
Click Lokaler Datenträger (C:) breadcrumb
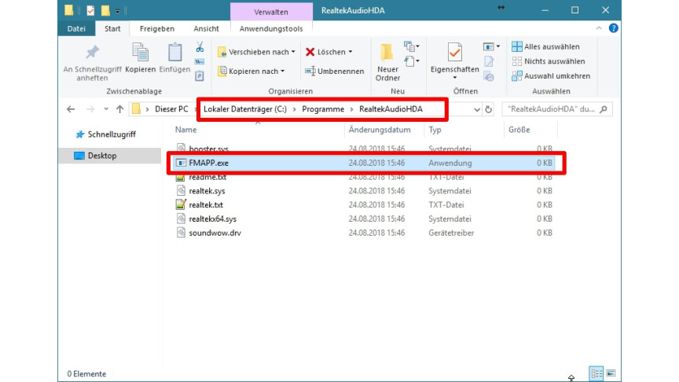point(245,109)
